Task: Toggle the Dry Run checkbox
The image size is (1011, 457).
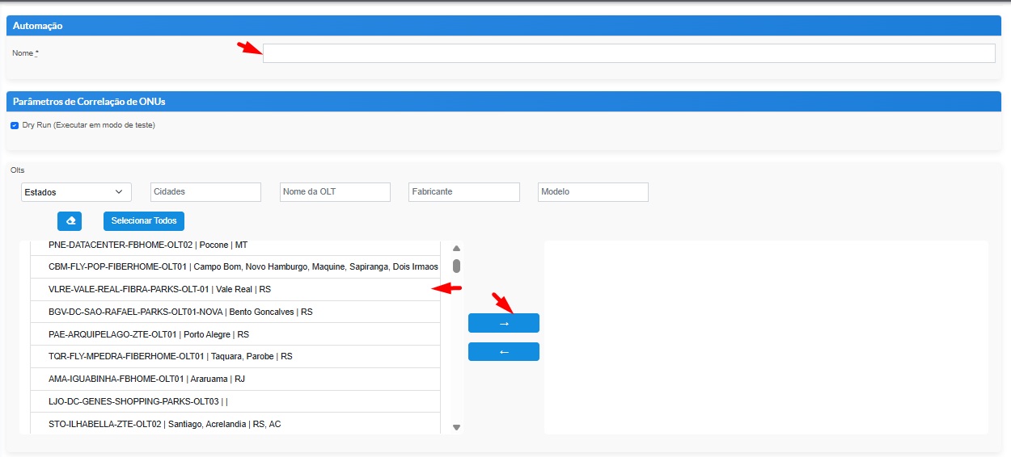Action: coord(15,126)
